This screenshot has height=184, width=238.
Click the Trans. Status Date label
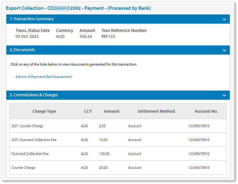pos(33,31)
